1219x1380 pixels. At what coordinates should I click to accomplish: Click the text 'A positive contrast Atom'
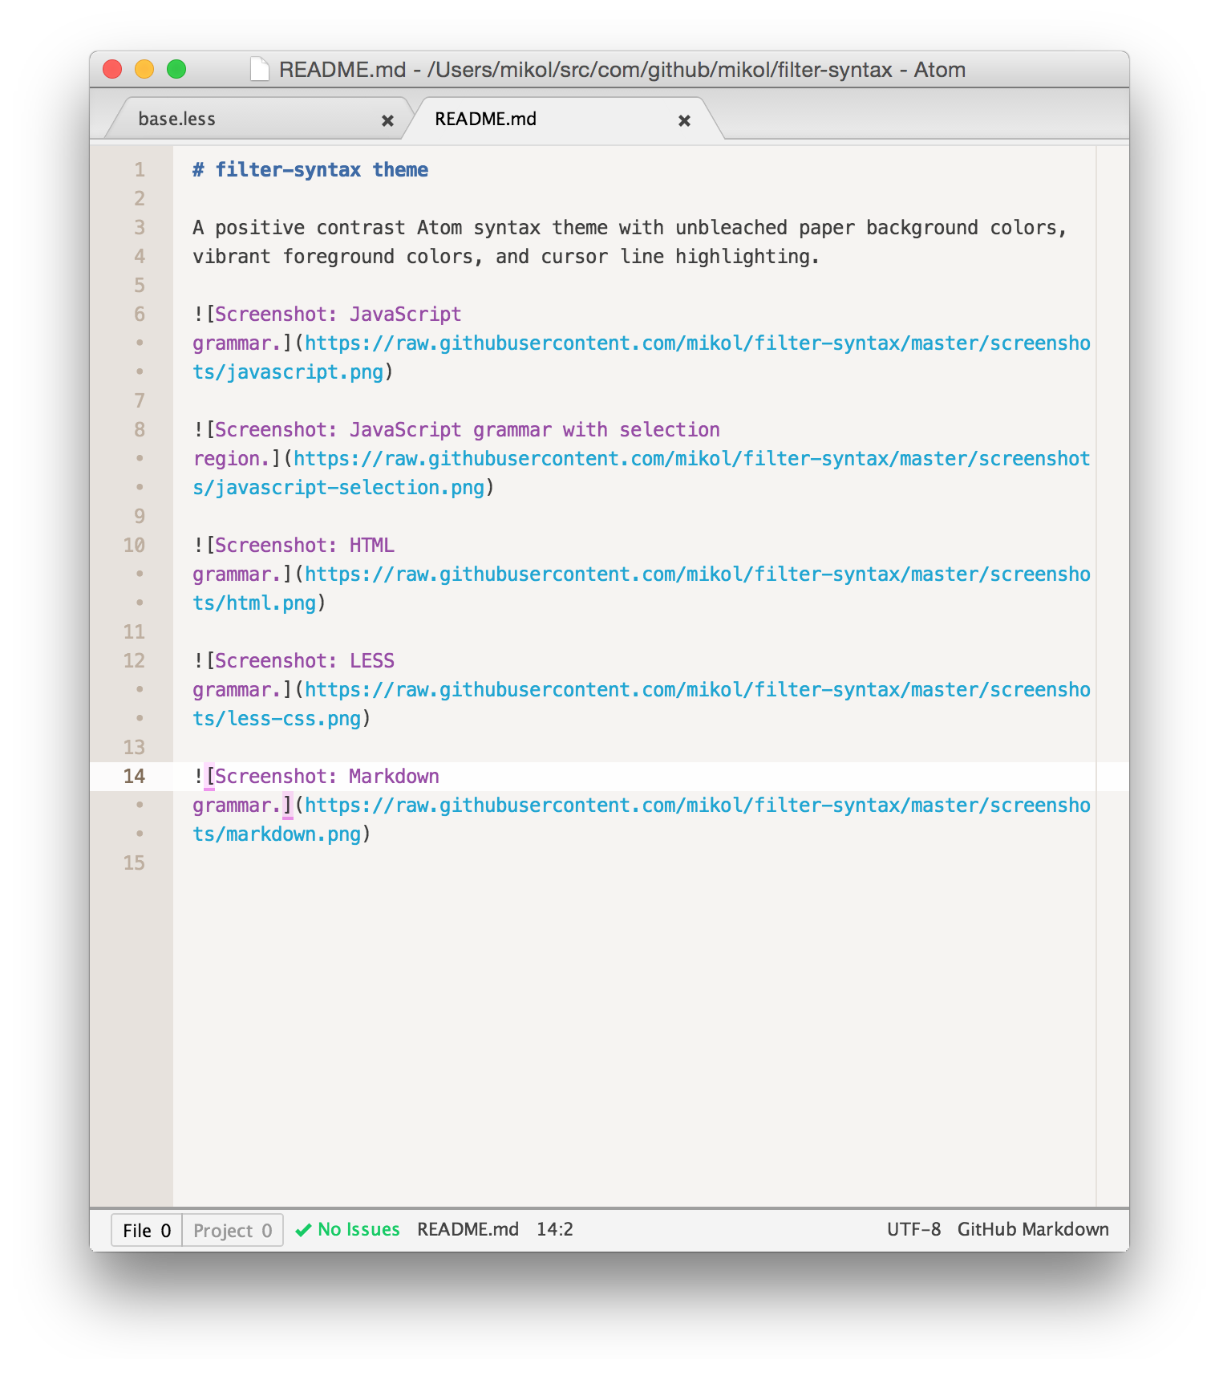pos(327,227)
